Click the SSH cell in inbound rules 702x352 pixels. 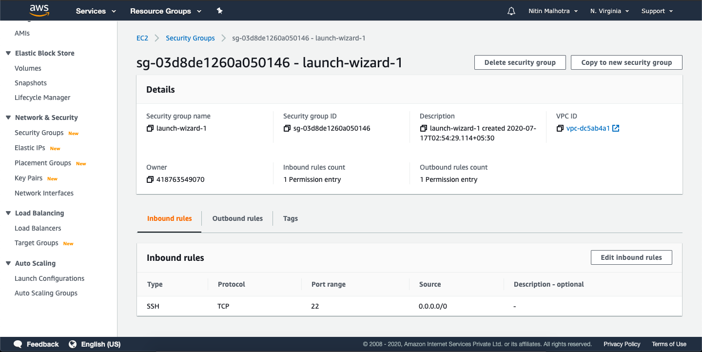pyautogui.click(x=153, y=307)
